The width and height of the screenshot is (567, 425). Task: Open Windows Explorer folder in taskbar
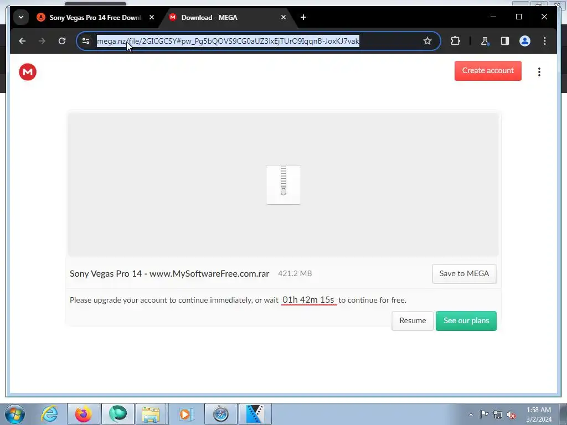(x=151, y=414)
